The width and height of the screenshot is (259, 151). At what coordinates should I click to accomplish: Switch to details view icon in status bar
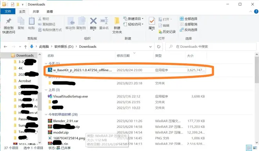click(249, 147)
